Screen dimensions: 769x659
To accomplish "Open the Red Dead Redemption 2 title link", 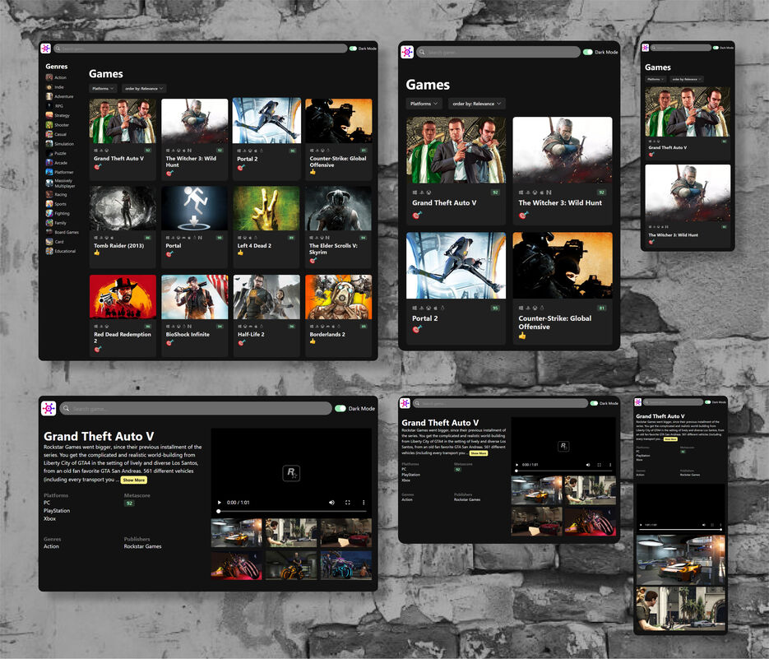I will pyautogui.click(x=122, y=337).
